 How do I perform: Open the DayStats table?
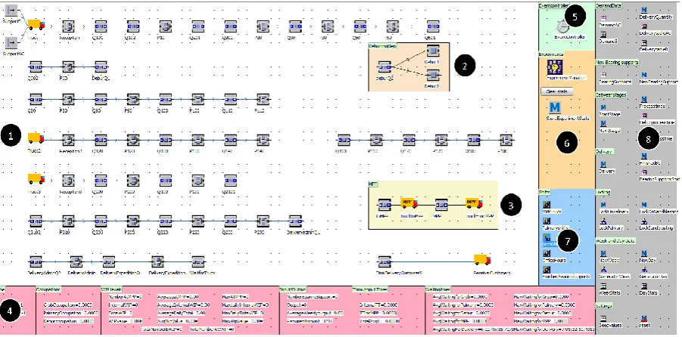644,286
